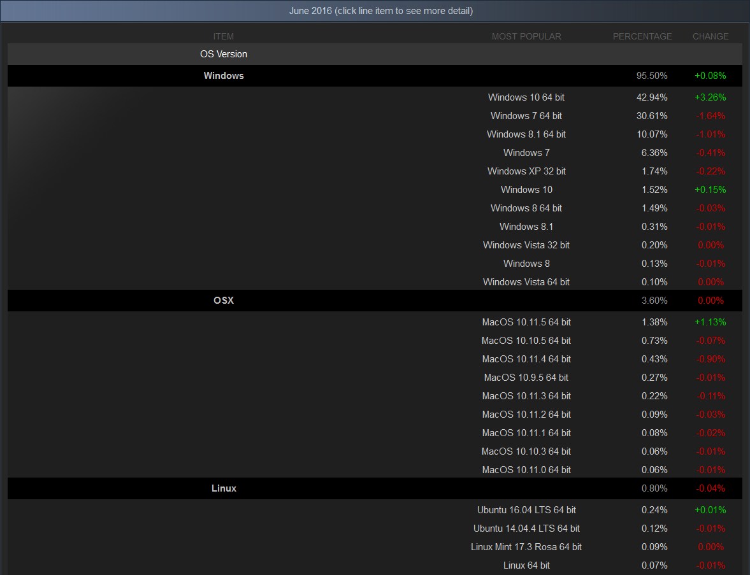Click the 0.31% percentage value

click(654, 226)
